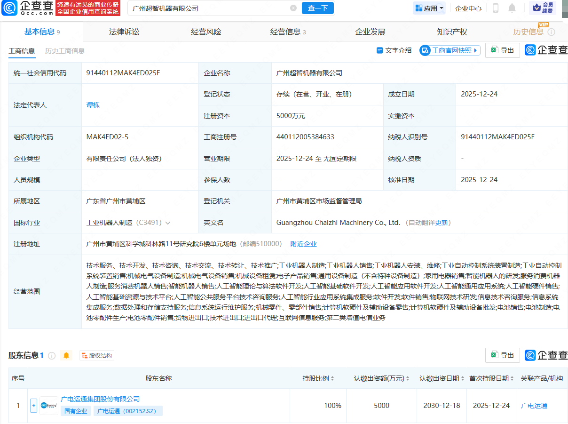This screenshot has width=568, height=424.
Task: Click the notification bell icon in top bar
Action: [512, 8]
